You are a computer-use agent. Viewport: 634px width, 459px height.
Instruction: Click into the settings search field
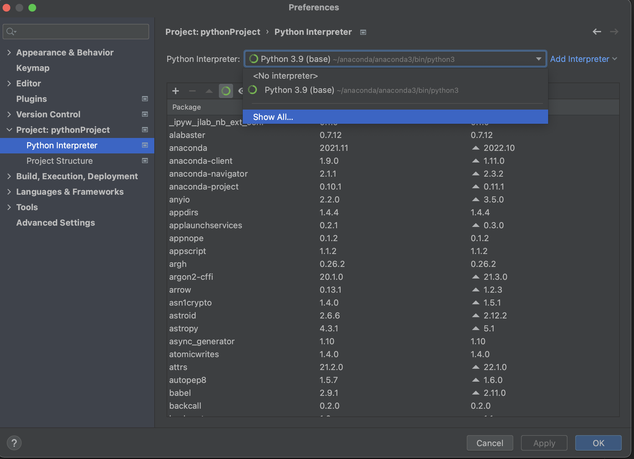tap(76, 32)
